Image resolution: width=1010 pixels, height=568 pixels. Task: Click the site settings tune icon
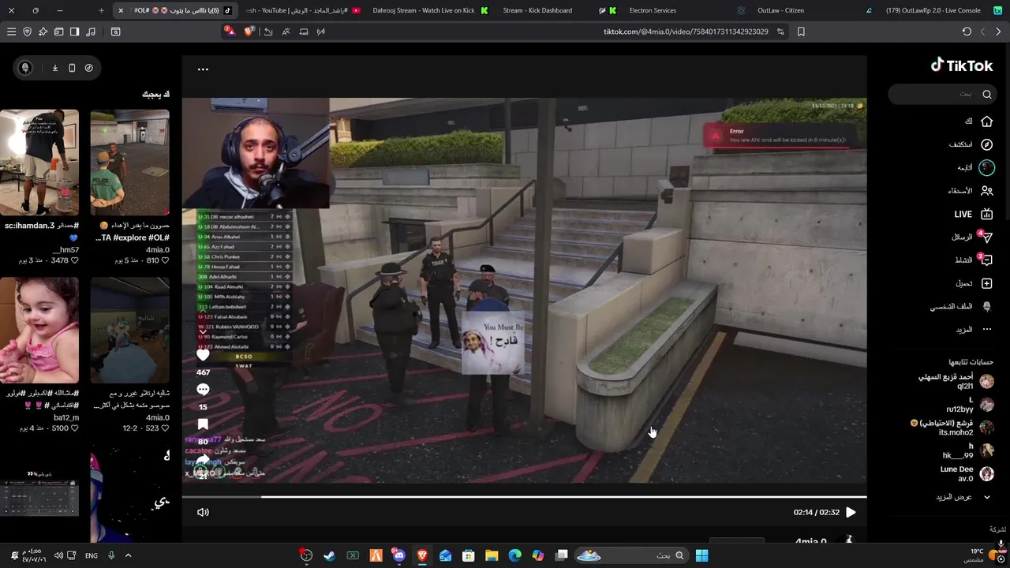(x=780, y=32)
